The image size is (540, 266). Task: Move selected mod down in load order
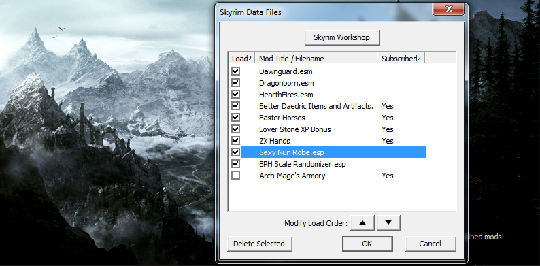click(388, 222)
